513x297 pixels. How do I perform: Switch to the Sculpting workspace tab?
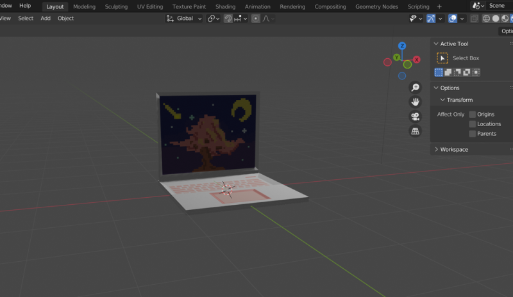pyautogui.click(x=116, y=6)
